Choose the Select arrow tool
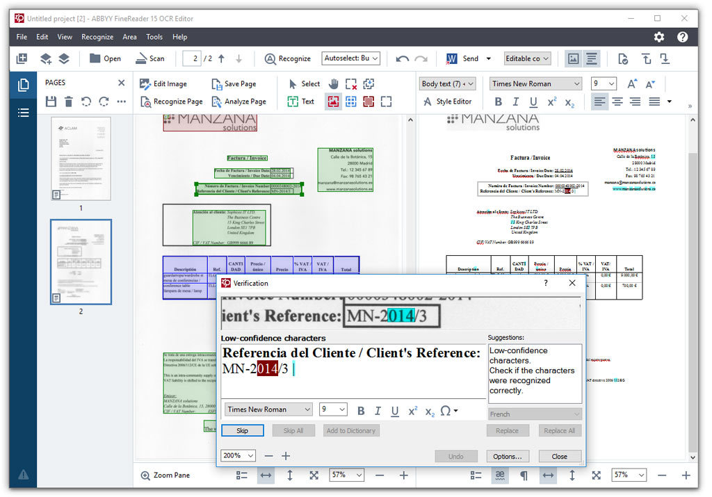The width and height of the screenshot is (712, 497). 305,84
